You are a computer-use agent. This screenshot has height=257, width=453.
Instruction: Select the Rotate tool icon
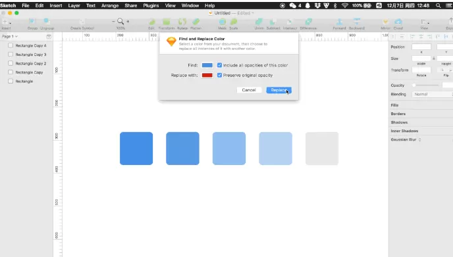click(182, 22)
